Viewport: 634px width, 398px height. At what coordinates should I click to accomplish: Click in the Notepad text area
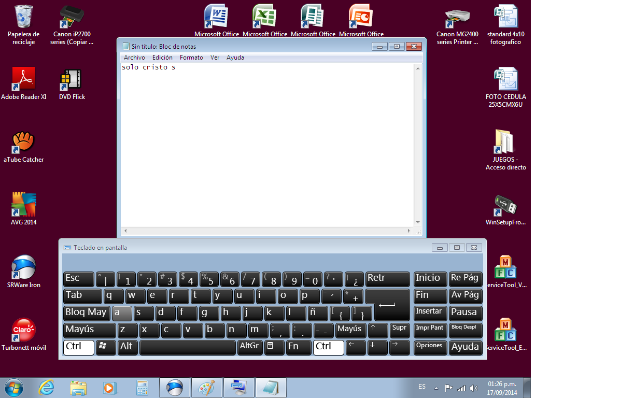[x=267, y=145]
